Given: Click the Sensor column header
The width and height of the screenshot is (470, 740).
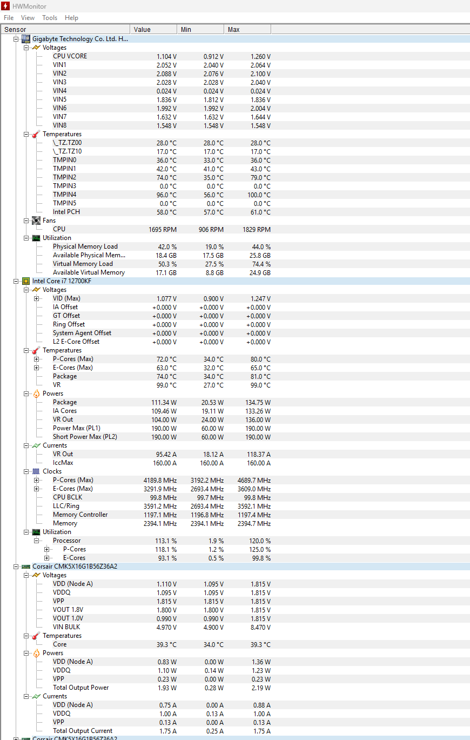Looking at the screenshot, I should 65,29.
